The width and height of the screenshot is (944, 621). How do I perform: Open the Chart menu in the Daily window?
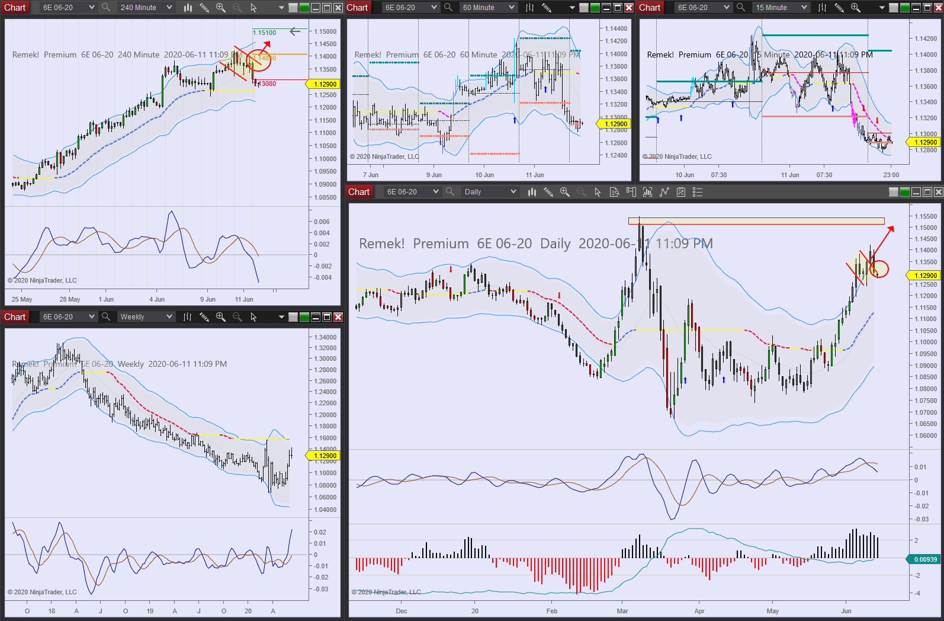pyautogui.click(x=359, y=191)
